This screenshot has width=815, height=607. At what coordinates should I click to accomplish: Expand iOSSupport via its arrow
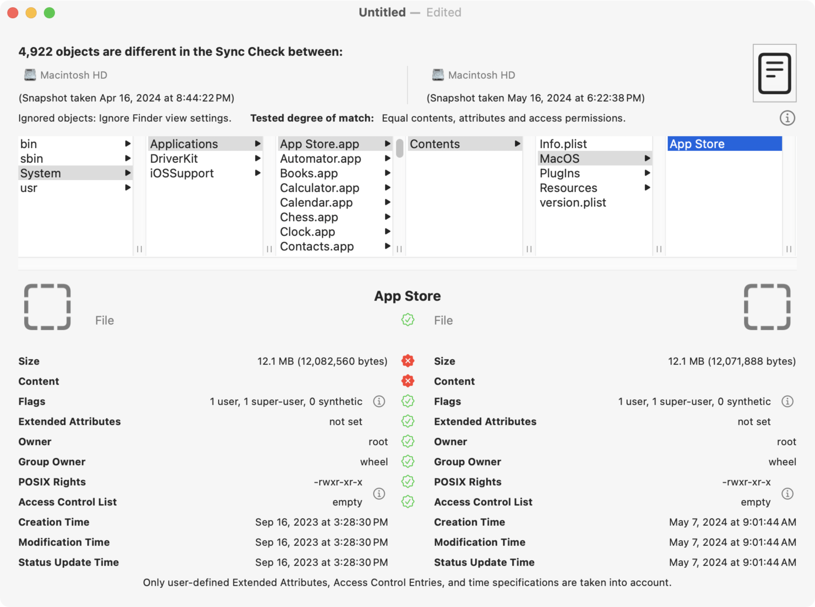point(258,173)
